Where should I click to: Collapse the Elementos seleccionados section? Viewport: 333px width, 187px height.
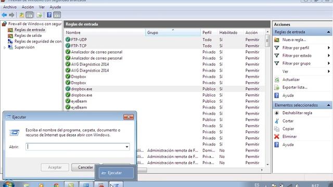pos(328,105)
